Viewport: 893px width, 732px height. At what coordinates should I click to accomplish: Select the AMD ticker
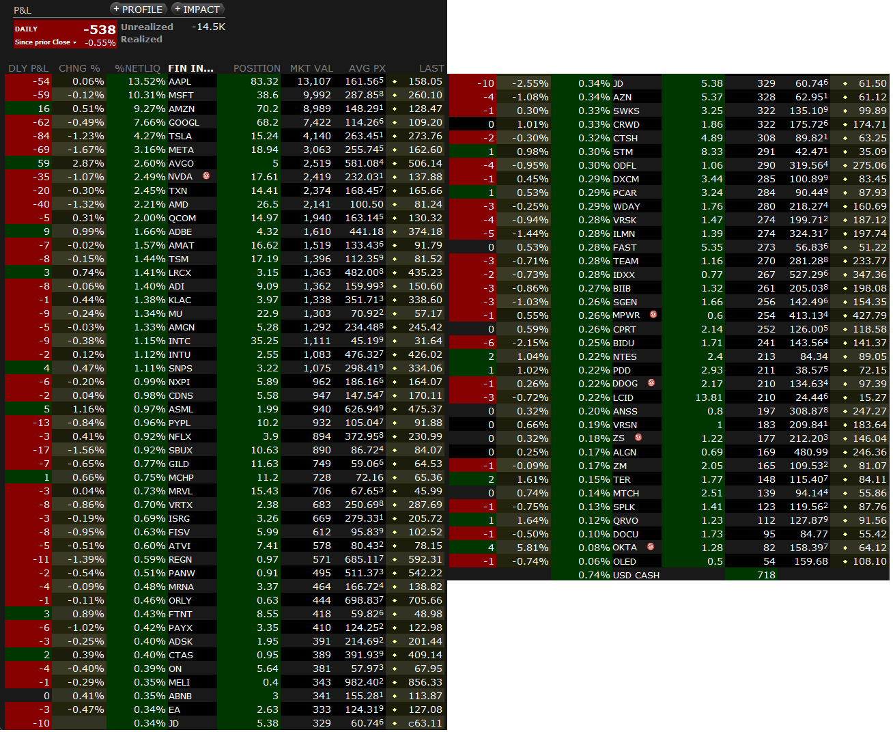click(x=178, y=204)
